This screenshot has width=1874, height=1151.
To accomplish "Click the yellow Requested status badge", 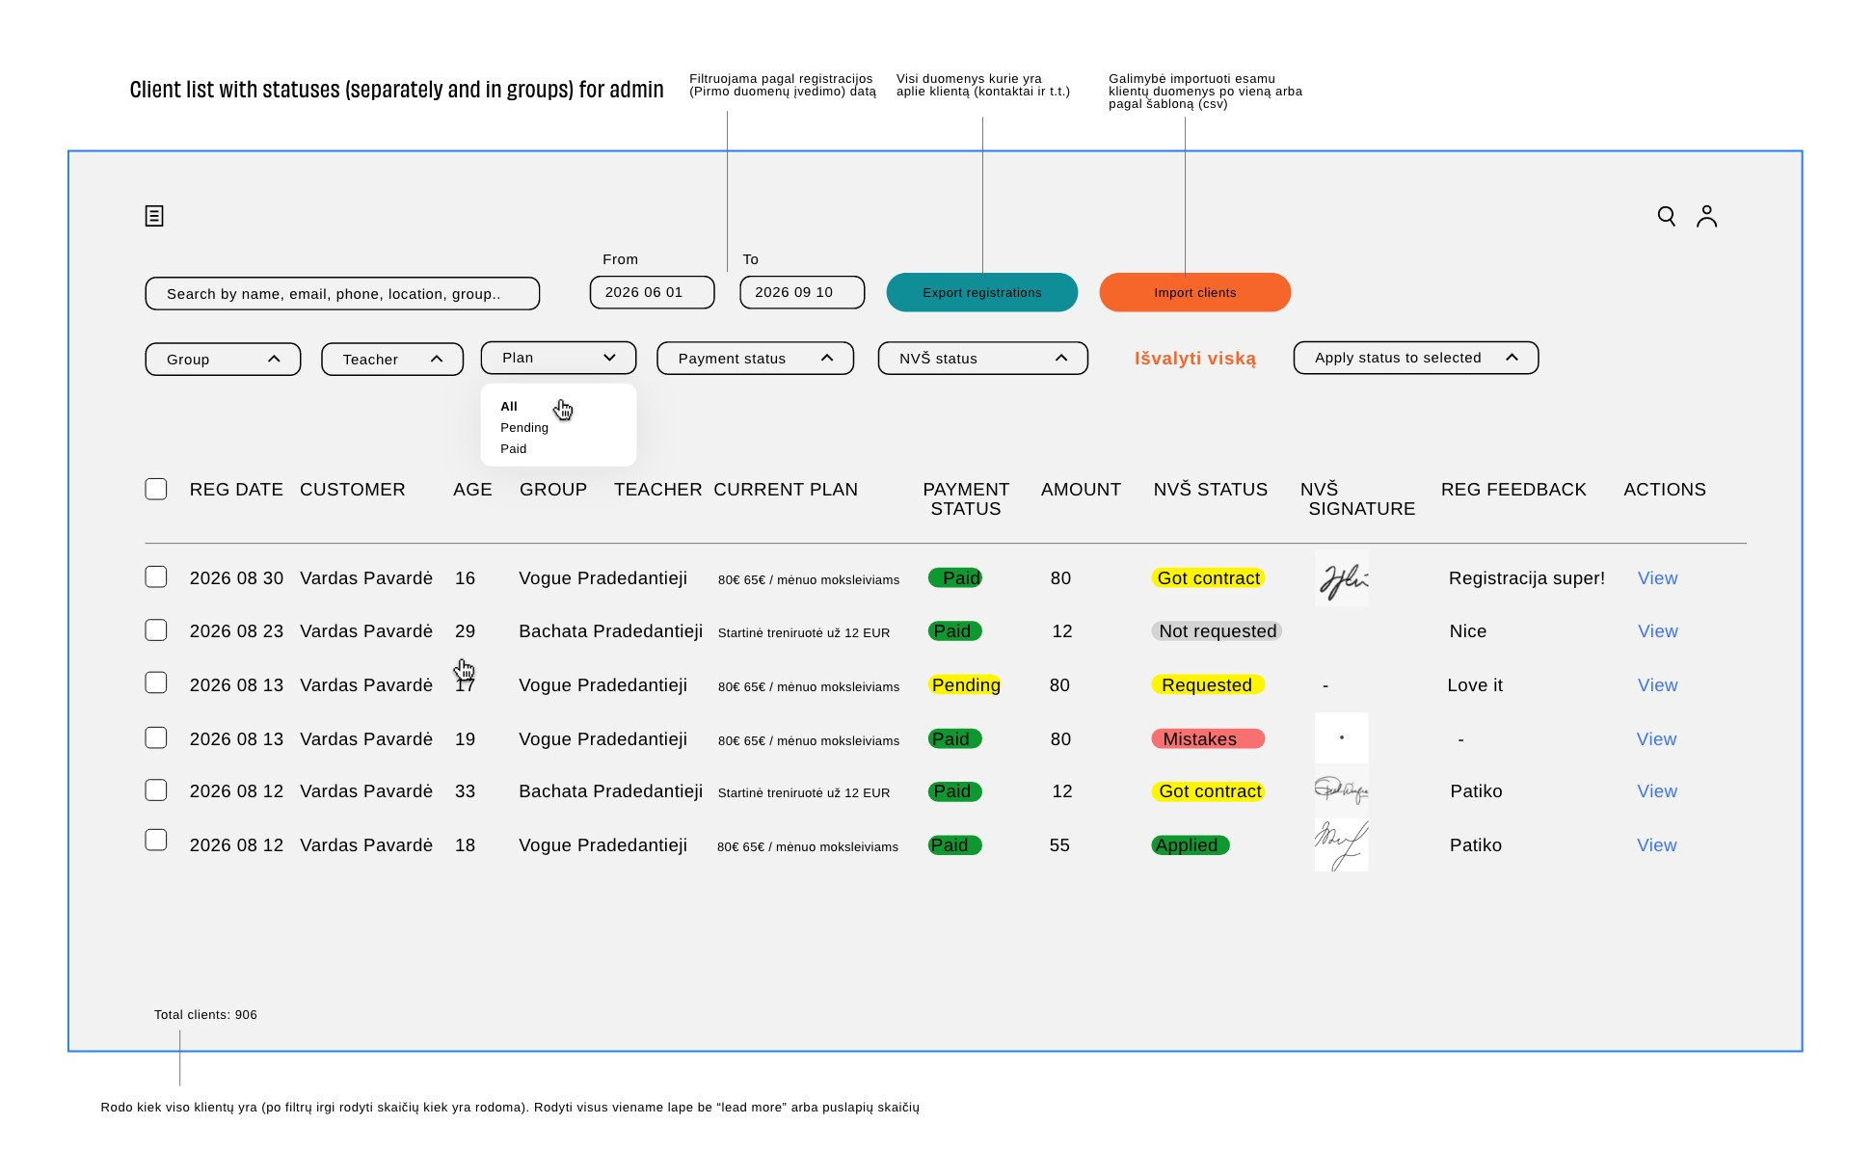I will point(1208,685).
